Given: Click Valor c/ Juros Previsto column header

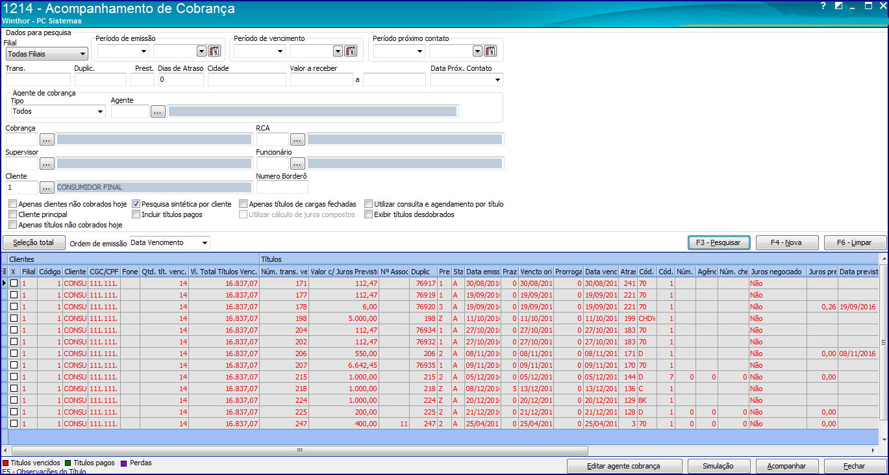Looking at the screenshot, I should 344,272.
